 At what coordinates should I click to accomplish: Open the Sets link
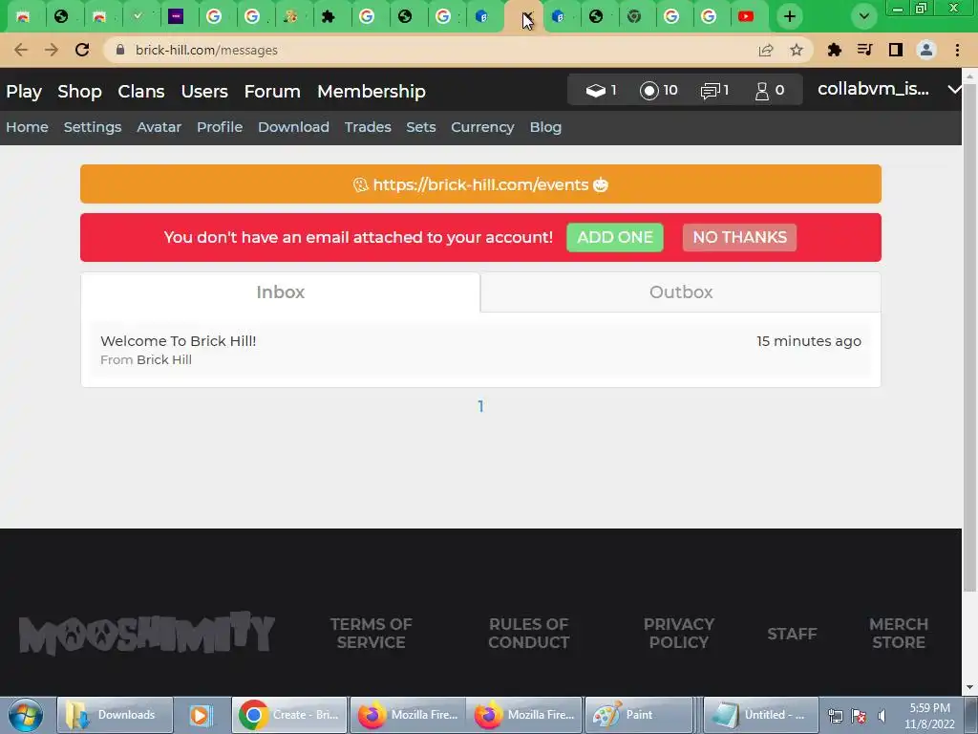click(x=421, y=127)
